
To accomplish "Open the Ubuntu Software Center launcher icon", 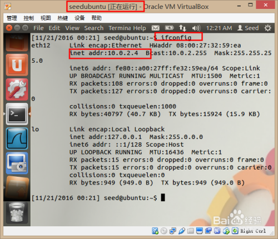I will (17, 65).
